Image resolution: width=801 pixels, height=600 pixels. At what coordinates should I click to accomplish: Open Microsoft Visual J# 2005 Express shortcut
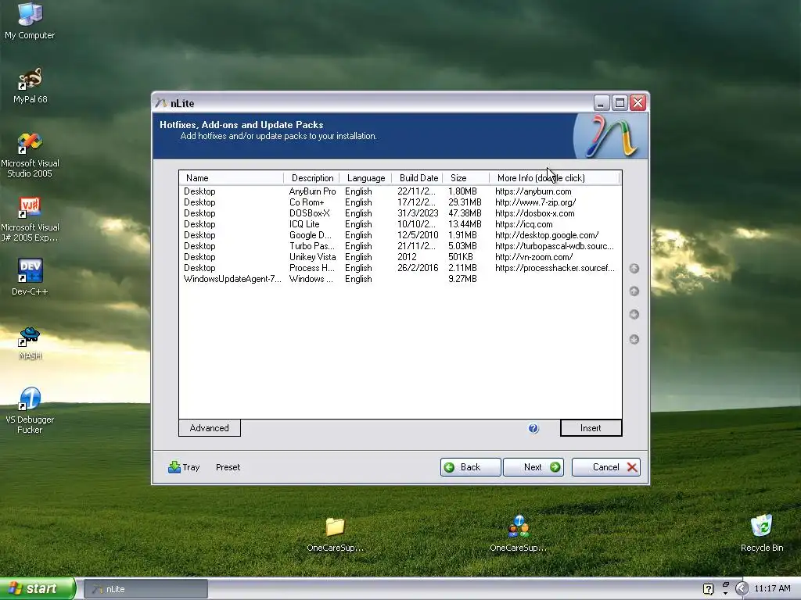coord(30,219)
